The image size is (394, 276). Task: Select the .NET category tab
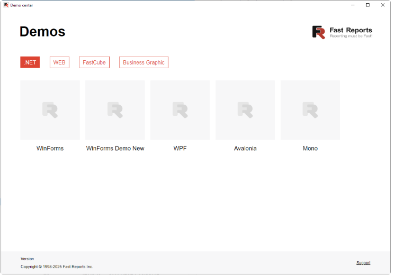point(30,62)
